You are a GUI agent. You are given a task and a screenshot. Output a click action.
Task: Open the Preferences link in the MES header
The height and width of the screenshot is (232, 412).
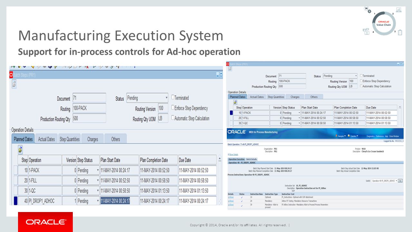coord(379,136)
